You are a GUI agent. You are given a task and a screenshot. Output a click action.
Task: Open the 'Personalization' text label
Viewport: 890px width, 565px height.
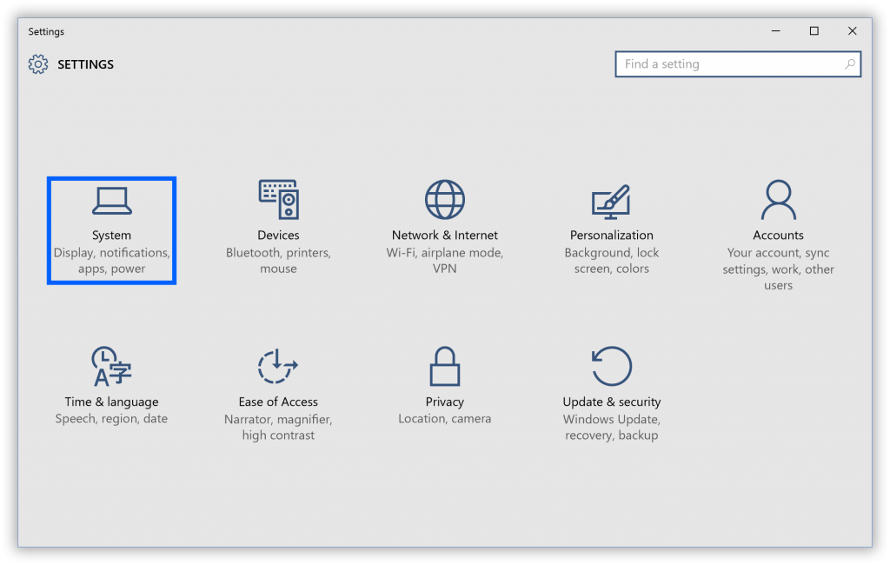click(611, 236)
